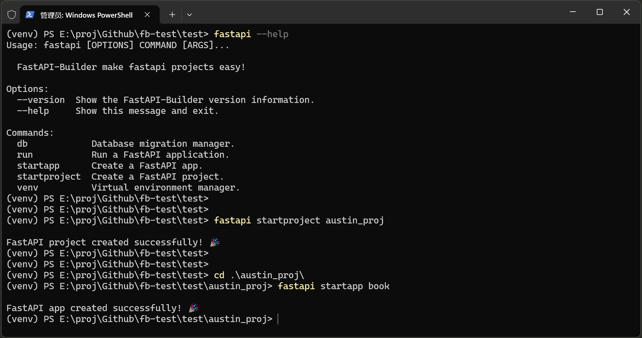Click 'FastAPI project created successfully!' message
642x338 pixels.
coord(104,242)
